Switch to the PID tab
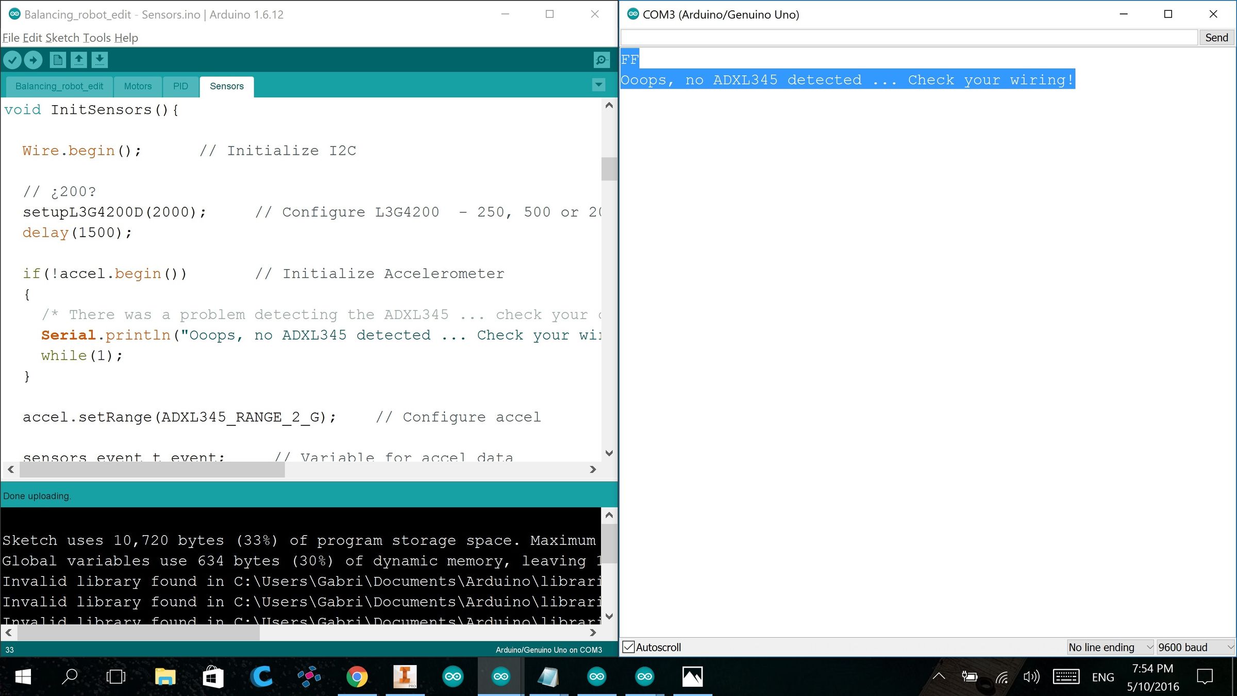This screenshot has height=696, width=1237. (x=180, y=86)
